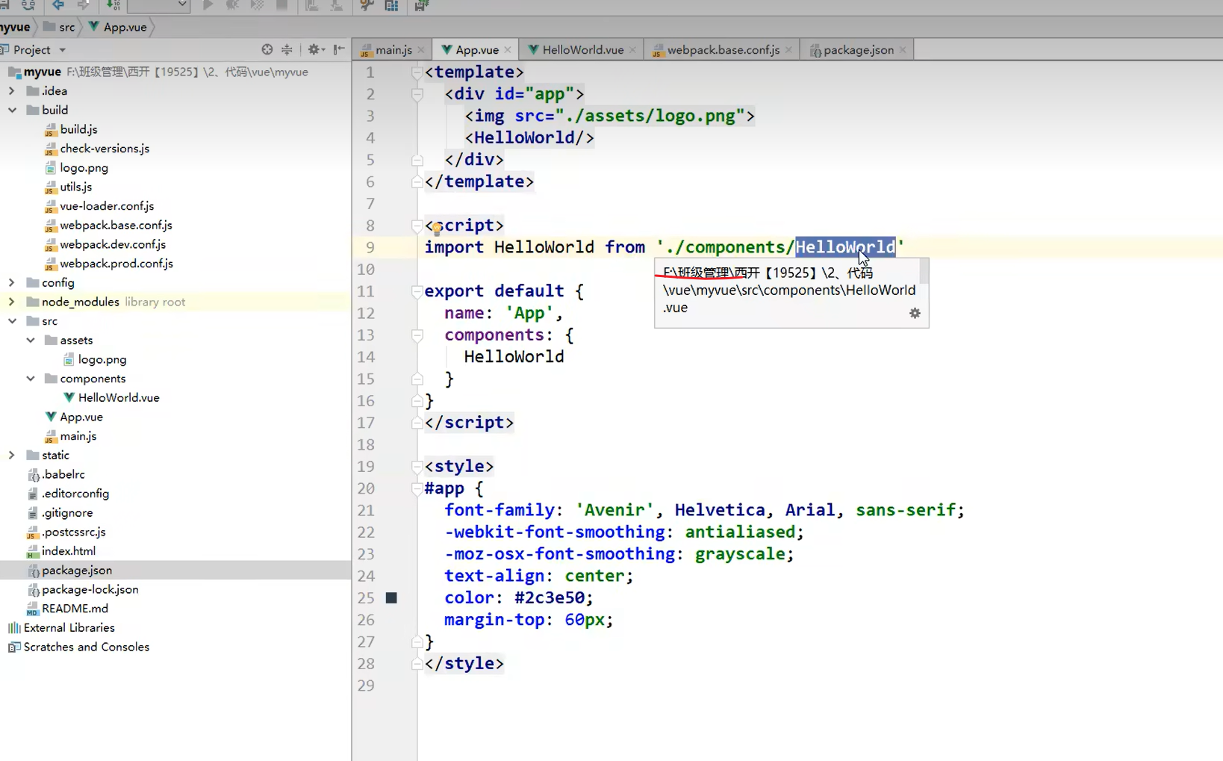Click Scratches and Consoles in project tree

(86, 647)
